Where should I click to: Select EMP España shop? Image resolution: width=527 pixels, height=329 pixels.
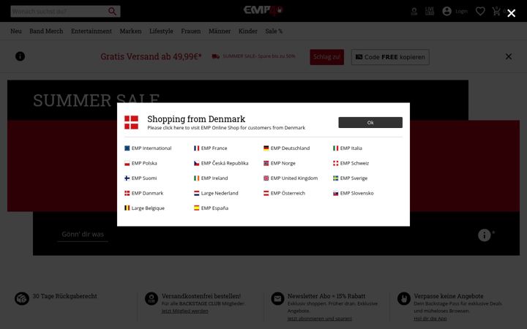point(211,208)
